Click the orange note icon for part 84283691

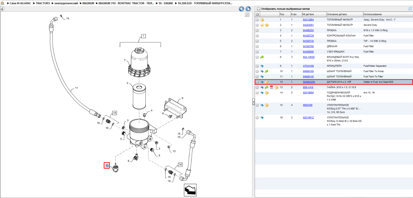click(x=262, y=25)
